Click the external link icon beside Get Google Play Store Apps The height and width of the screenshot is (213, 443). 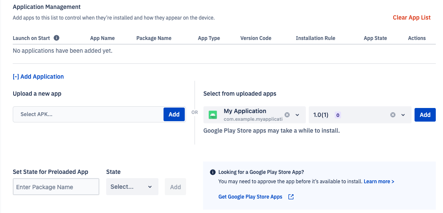pyautogui.click(x=291, y=197)
